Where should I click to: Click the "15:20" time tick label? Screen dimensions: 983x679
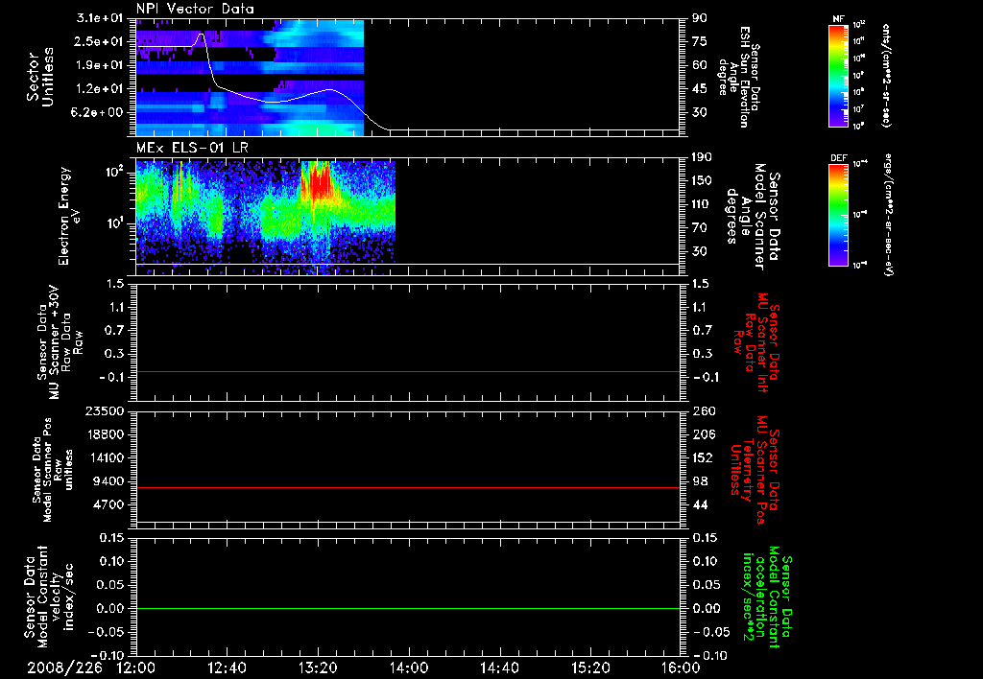point(590,668)
